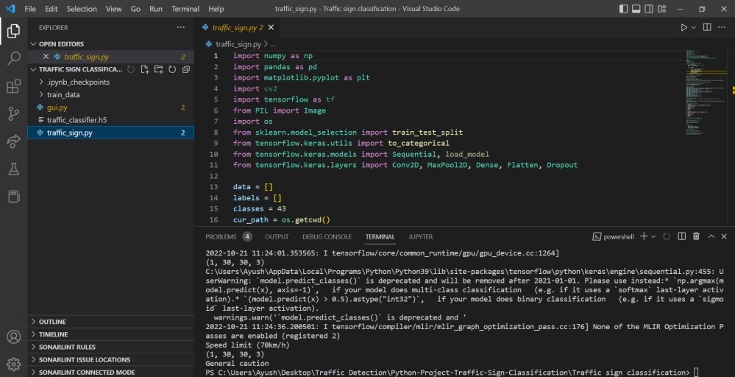Switch to the Output panel tab
Image resolution: width=735 pixels, height=377 pixels.
pos(277,237)
